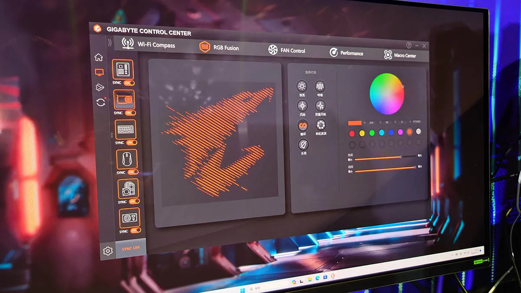Turn lighting off with the slashed-circle icon
Image resolution: width=521 pixels, height=293 pixels.
pos(303,145)
